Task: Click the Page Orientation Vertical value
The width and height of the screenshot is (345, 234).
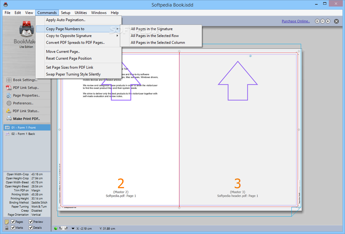Action: tap(36, 215)
